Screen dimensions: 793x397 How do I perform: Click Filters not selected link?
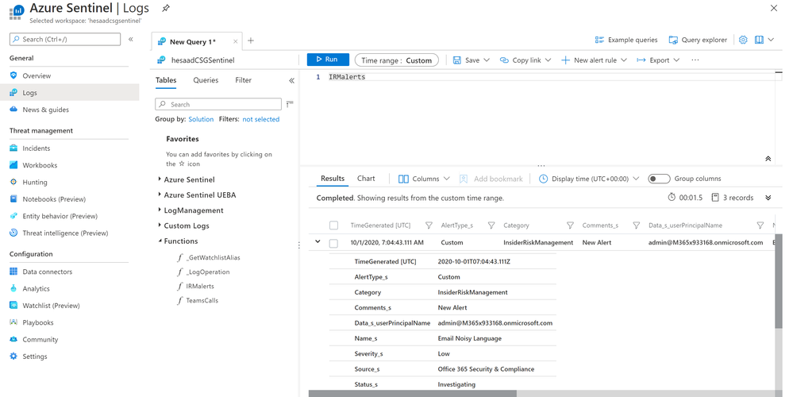pos(261,119)
